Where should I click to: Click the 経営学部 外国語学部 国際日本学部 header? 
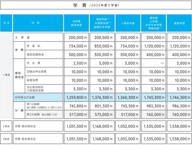pyautogui.click(x=102, y=23)
